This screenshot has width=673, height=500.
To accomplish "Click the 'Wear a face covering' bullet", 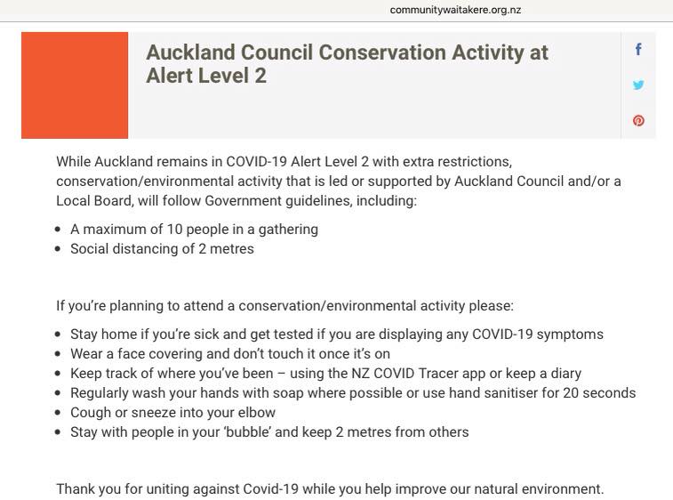I will [230, 353].
